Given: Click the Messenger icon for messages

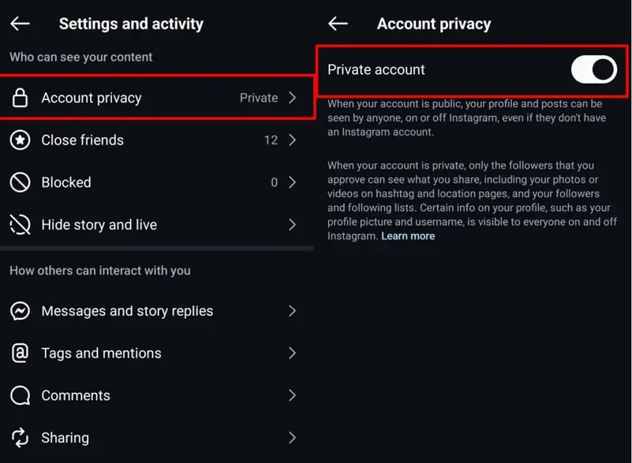Looking at the screenshot, I should [20, 311].
